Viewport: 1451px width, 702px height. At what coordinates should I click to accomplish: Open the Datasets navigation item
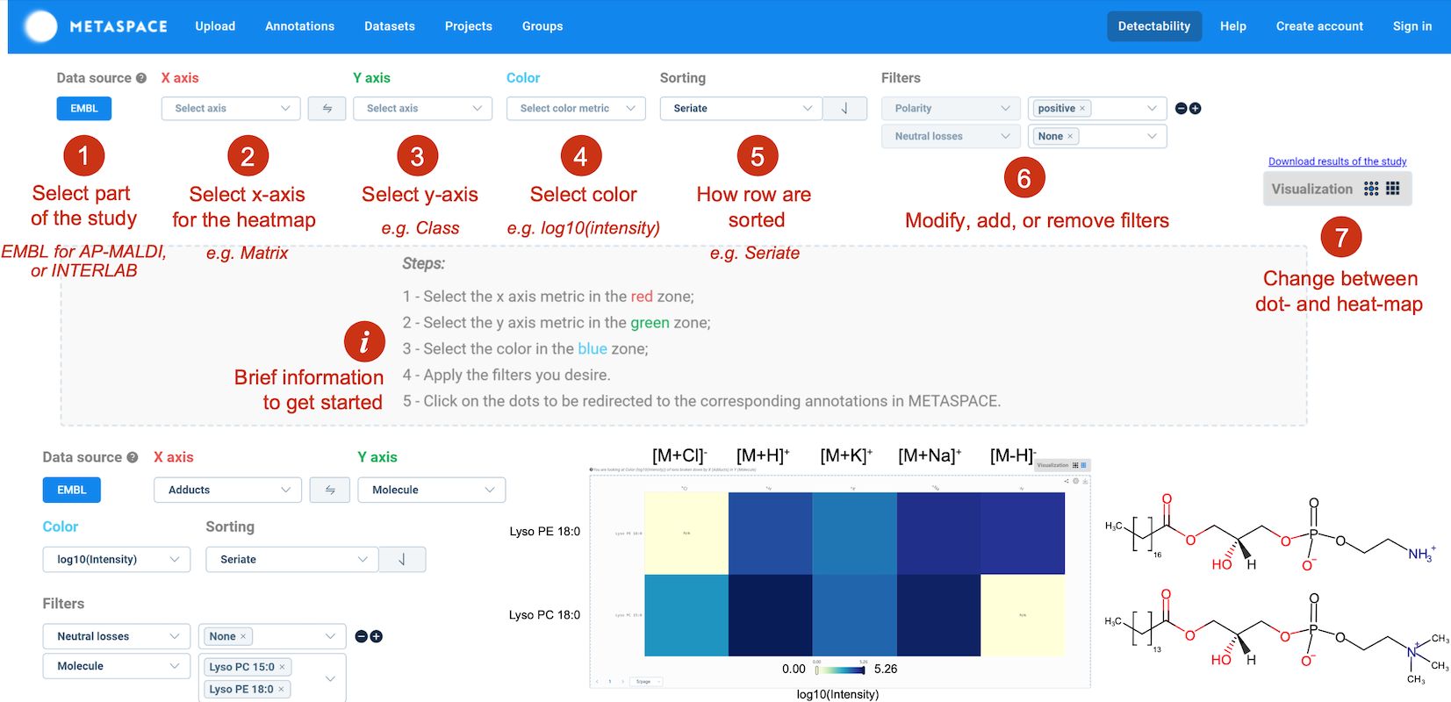click(x=389, y=26)
